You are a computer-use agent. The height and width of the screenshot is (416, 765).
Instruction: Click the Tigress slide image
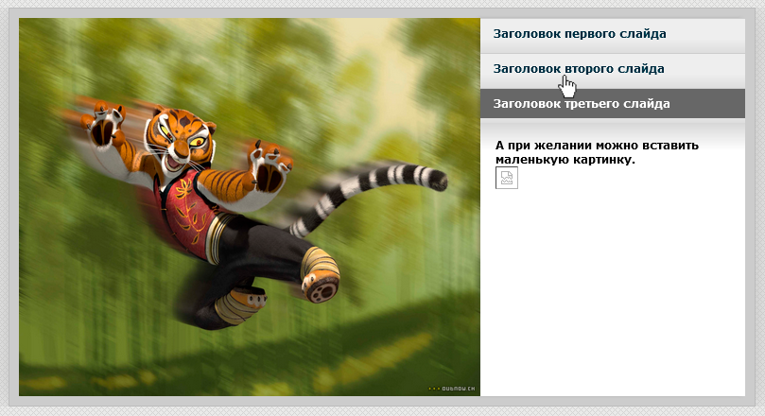point(250,207)
